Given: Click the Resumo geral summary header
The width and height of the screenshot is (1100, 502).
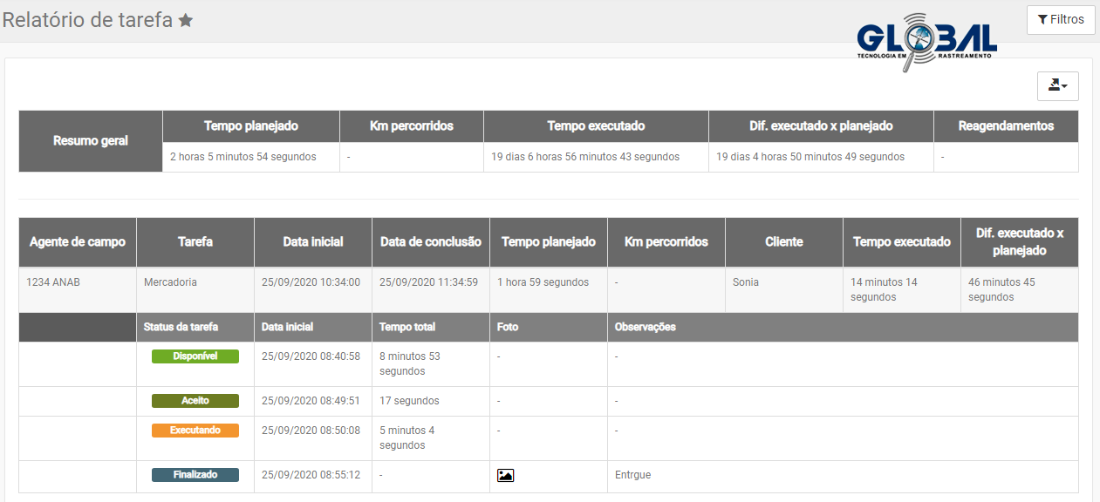Looking at the screenshot, I should coord(91,141).
